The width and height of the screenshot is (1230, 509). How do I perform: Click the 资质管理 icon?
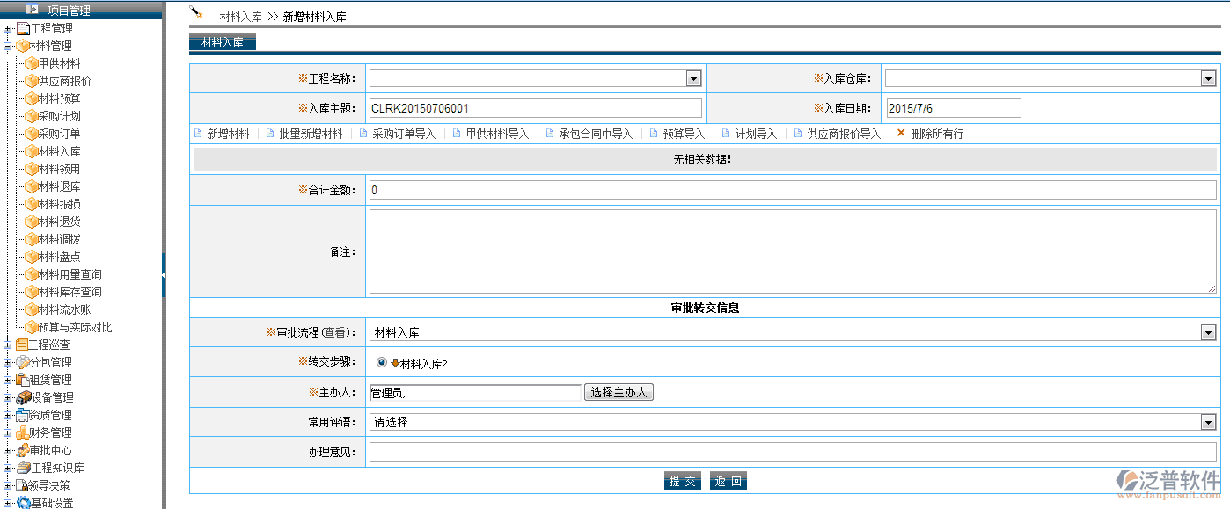(23, 415)
